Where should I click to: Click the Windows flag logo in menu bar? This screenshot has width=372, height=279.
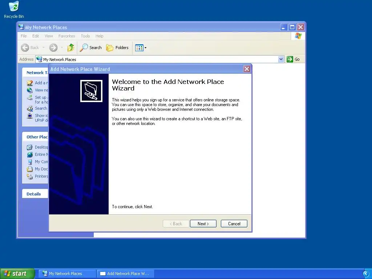pyautogui.click(x=298, y=36)
